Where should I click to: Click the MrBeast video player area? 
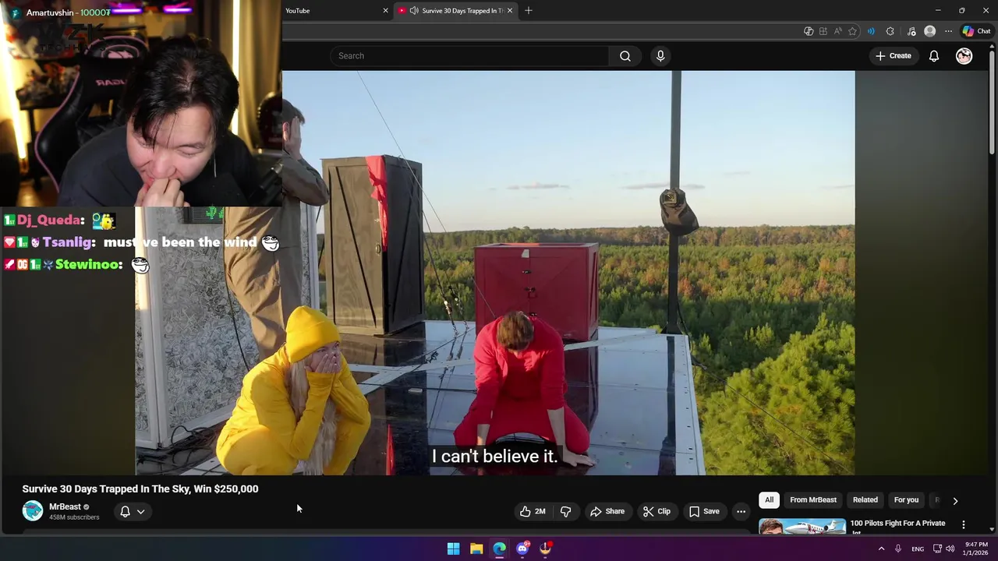[x=495, y=273]
